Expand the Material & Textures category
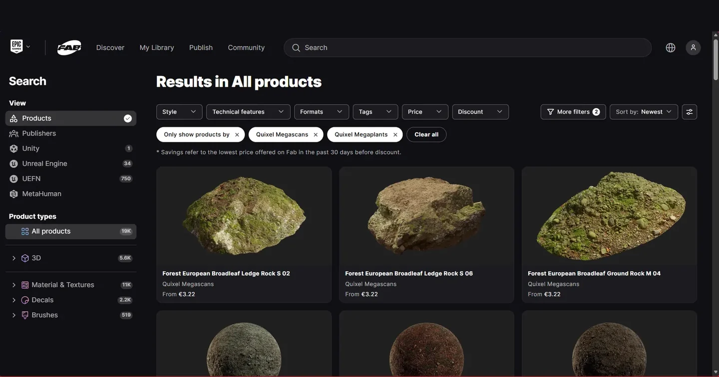This screenshot has height=377, width=719. 14,285
